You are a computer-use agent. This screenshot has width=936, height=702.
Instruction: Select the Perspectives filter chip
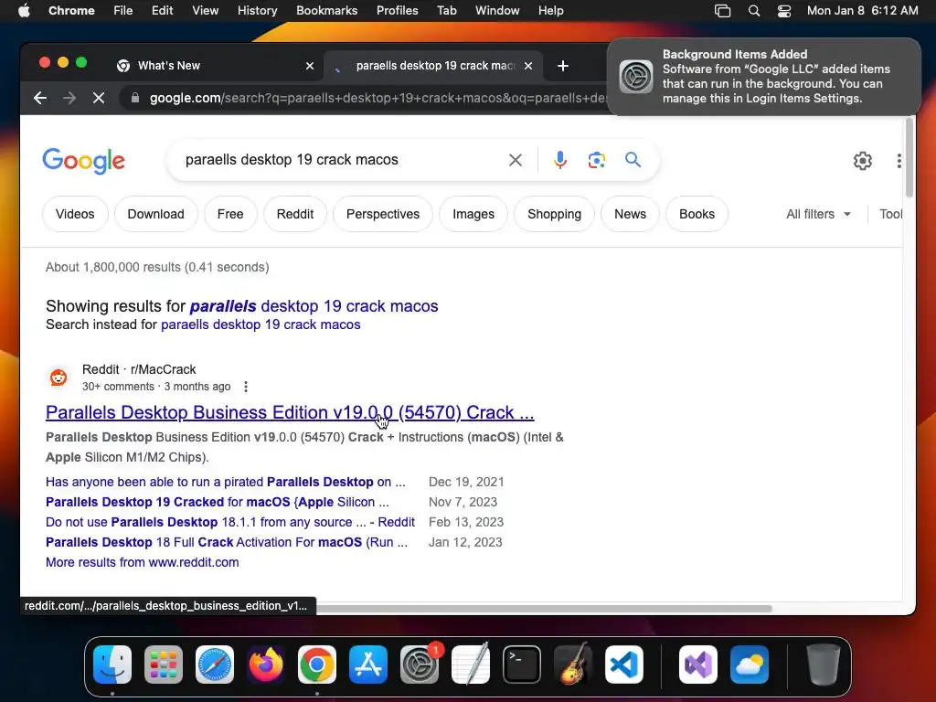point(383,214)
